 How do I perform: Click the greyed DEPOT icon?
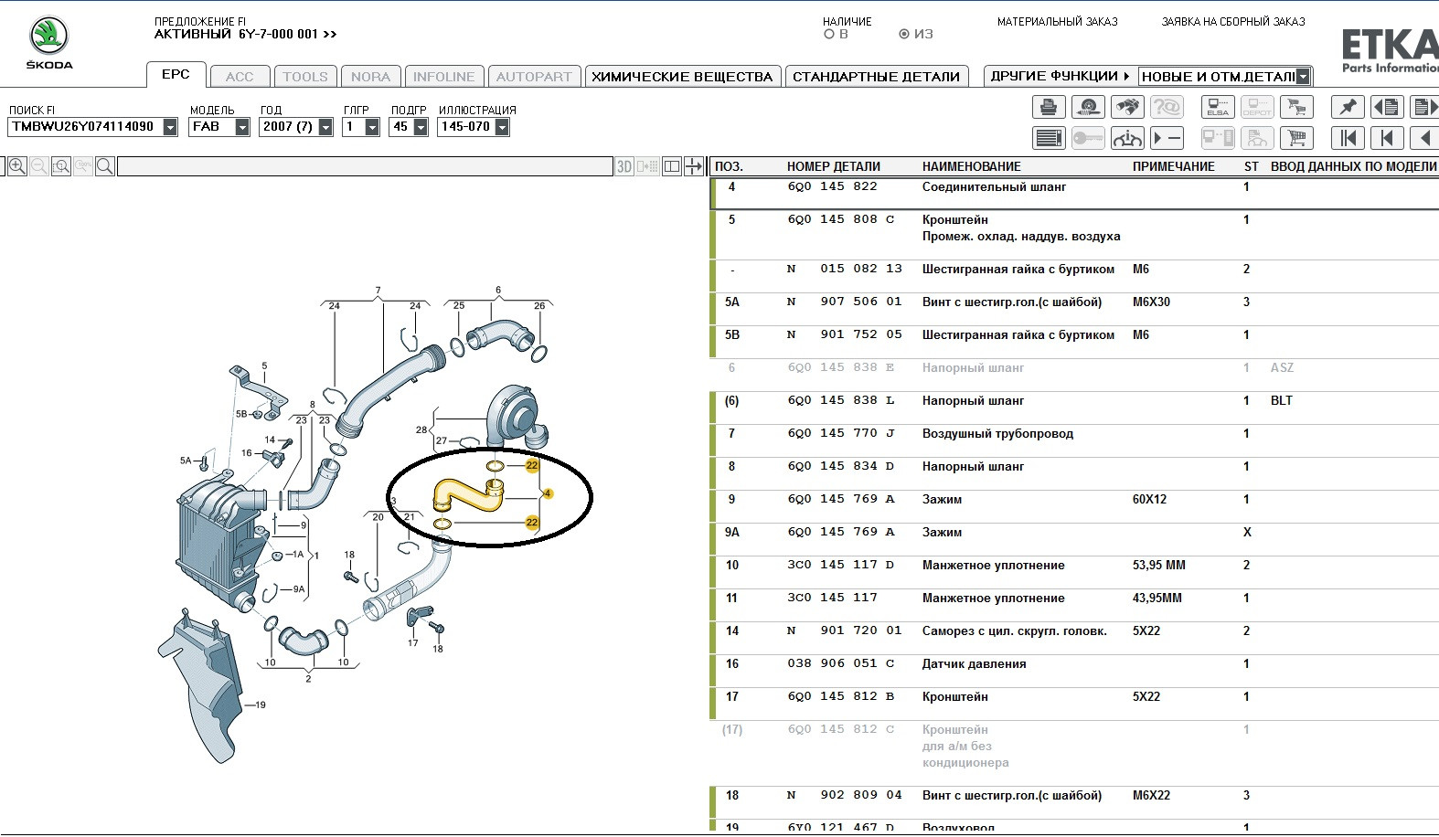coord(1257,107)
